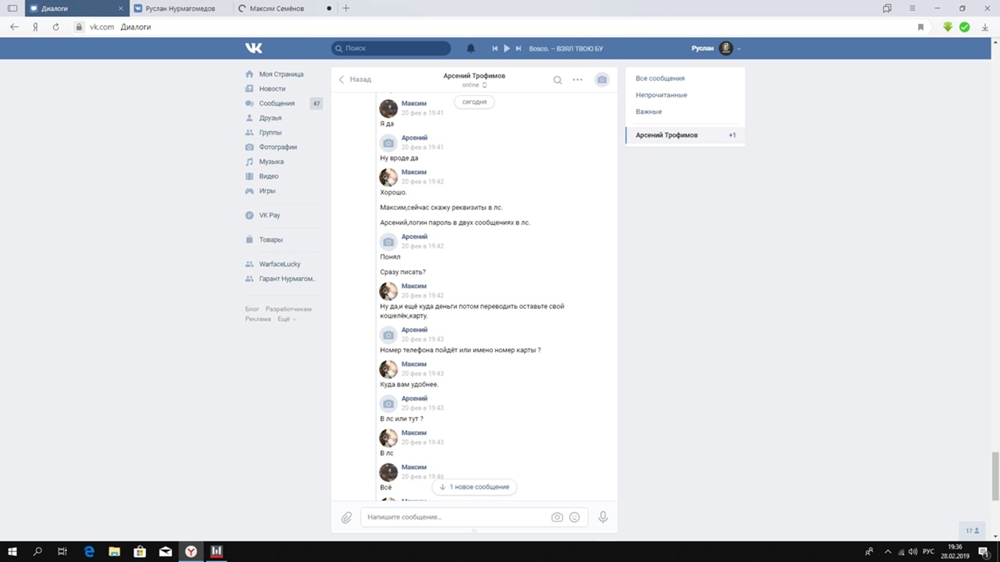Open conversation actions three-dots menu

pyautogui.click(x=577, y=80)
